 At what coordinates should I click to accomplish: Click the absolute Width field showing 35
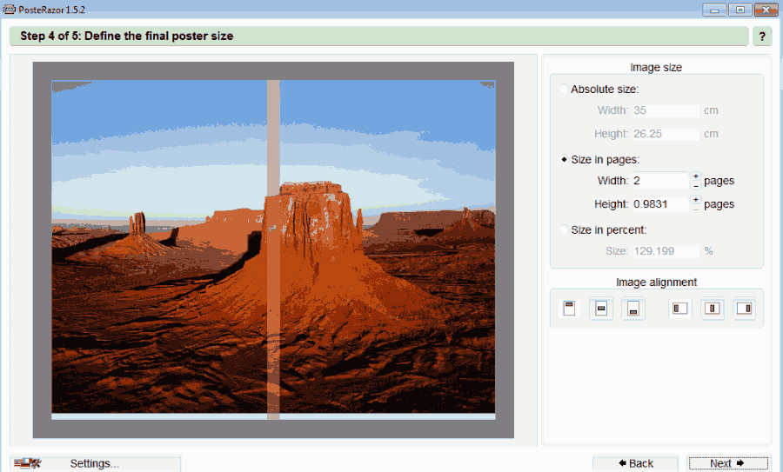[x=666, y=110]
